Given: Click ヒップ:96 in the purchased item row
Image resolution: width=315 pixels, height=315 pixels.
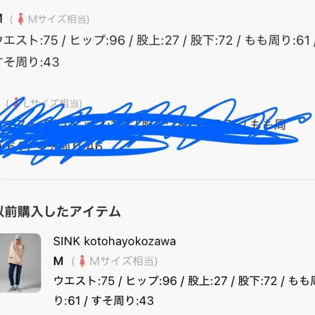Looking at the screenshot, I should pyautogui.click(x=152, y=281).
